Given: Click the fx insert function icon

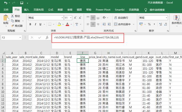Looking at the screenshot, I should 47,37.
